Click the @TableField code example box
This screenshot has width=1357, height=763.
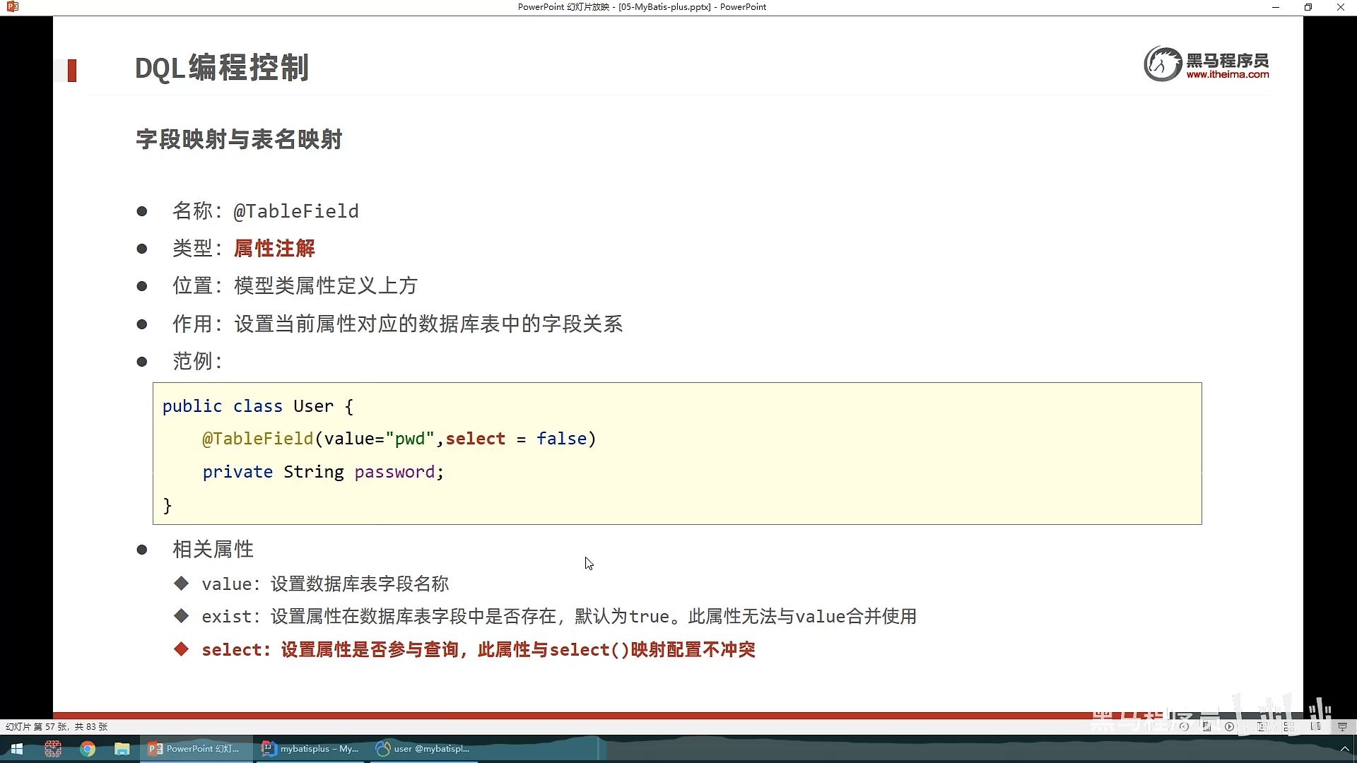pyautogui.click(x=676, y=454)
